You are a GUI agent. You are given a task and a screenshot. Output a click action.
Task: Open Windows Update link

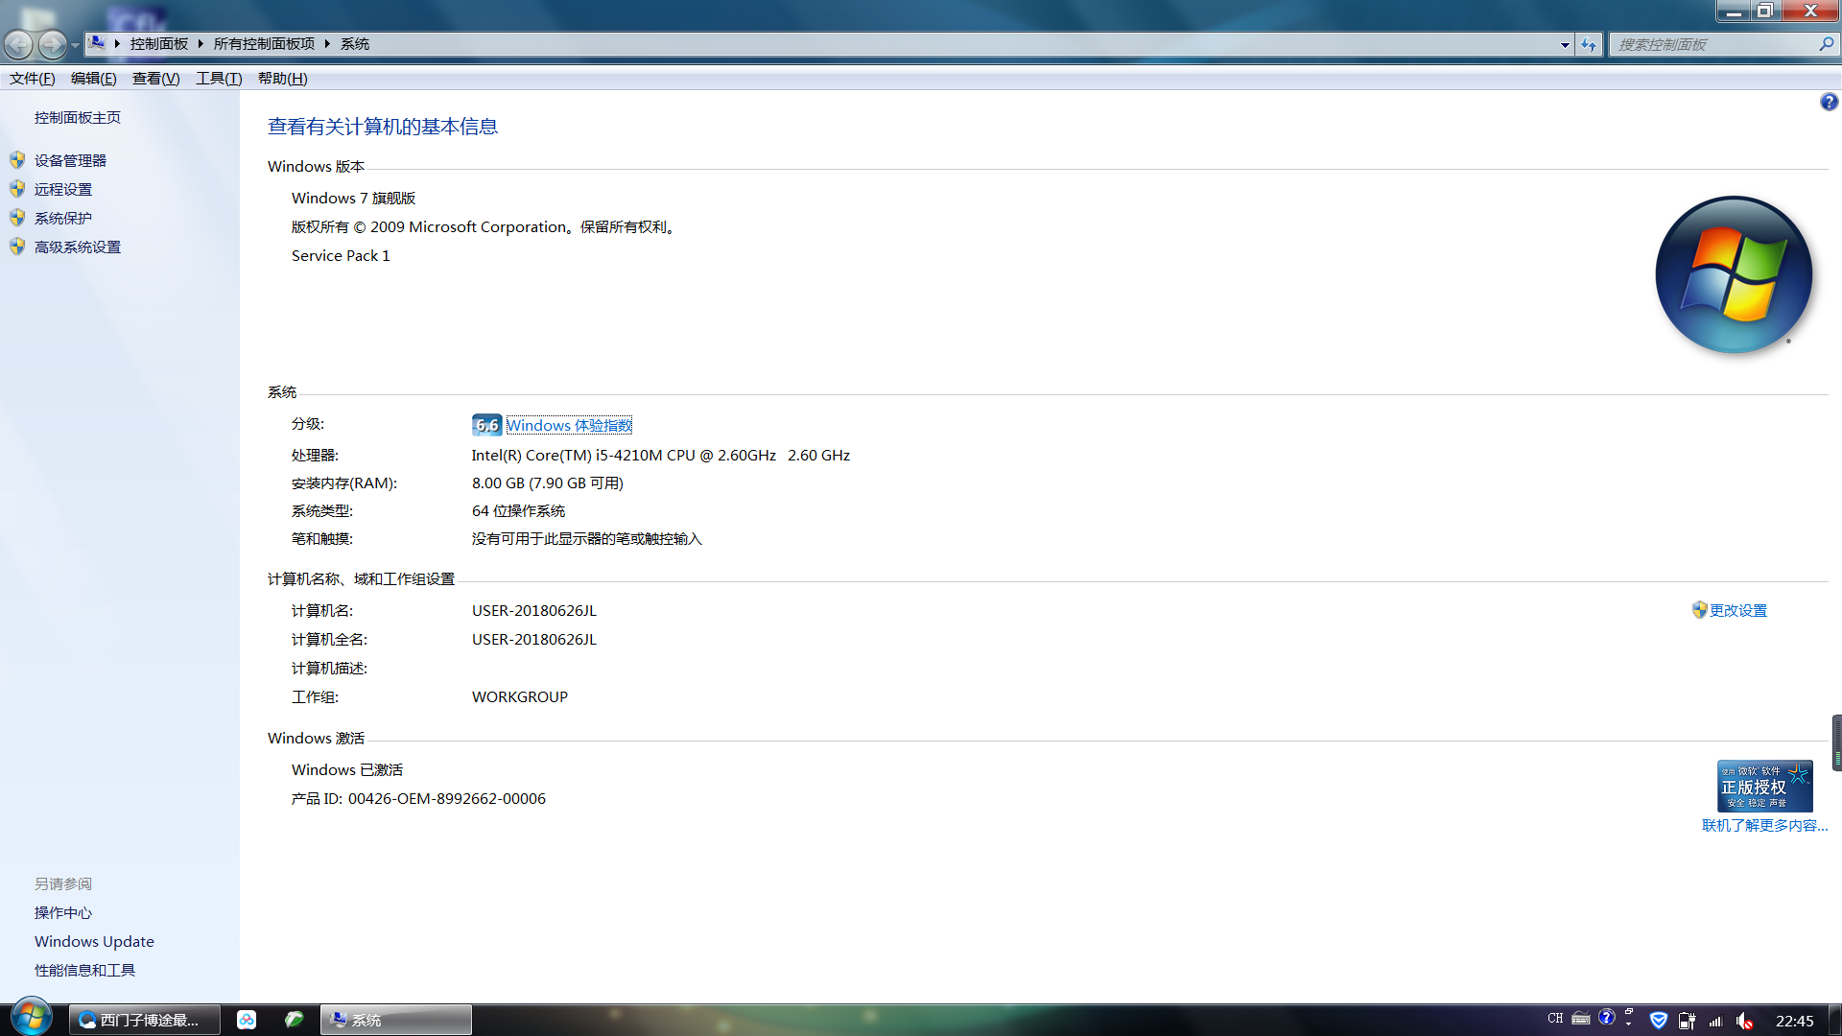coord(94,941)
